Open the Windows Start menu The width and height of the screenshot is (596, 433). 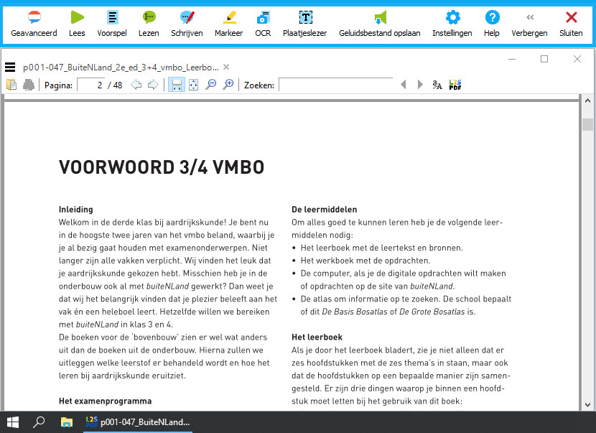[13, 422]
